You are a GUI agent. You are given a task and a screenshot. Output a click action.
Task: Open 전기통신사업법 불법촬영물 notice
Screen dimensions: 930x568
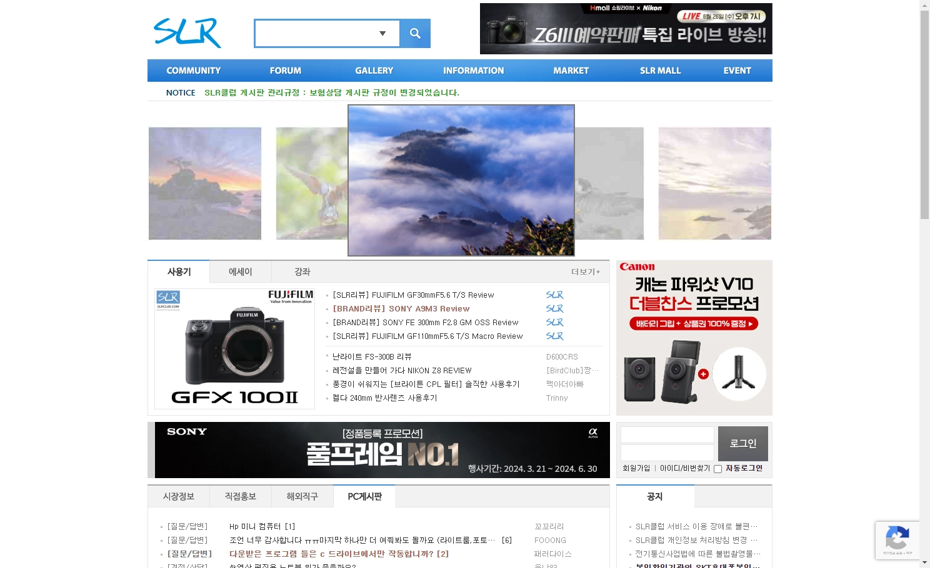(x=698, y=554)
